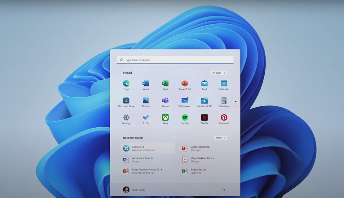
Task: Click the power button icon
Action: (x=223, y=190)
